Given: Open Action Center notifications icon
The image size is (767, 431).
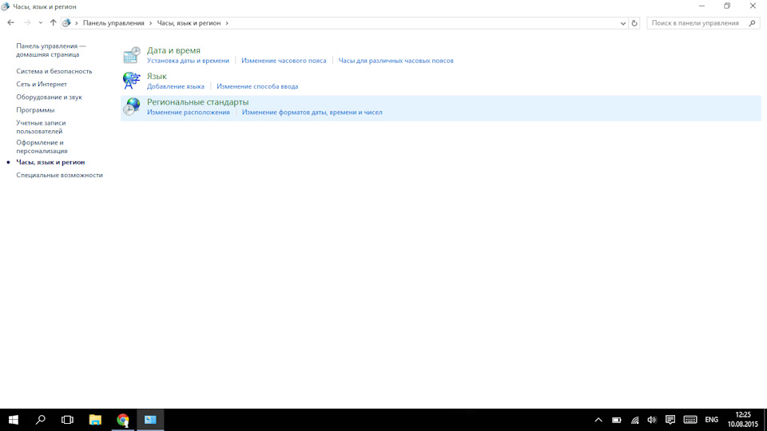Looking at the screenshot, I should point(670,420).
